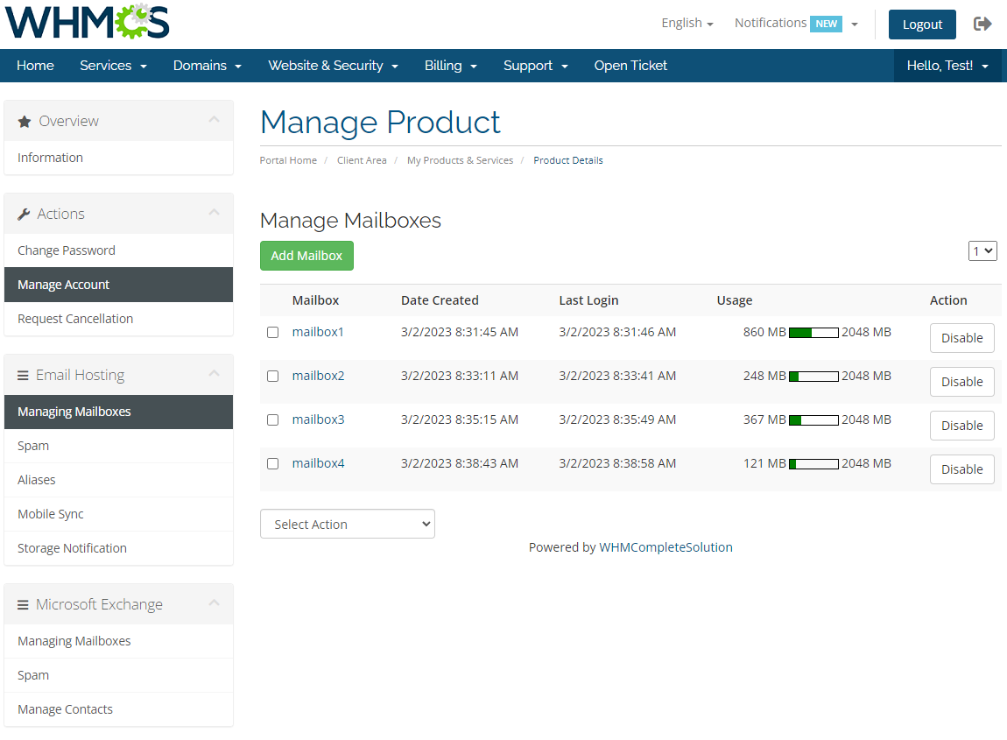Viewport: 1007px width, 740px height.
Task: Disable mailbox3
Action: 961,426
